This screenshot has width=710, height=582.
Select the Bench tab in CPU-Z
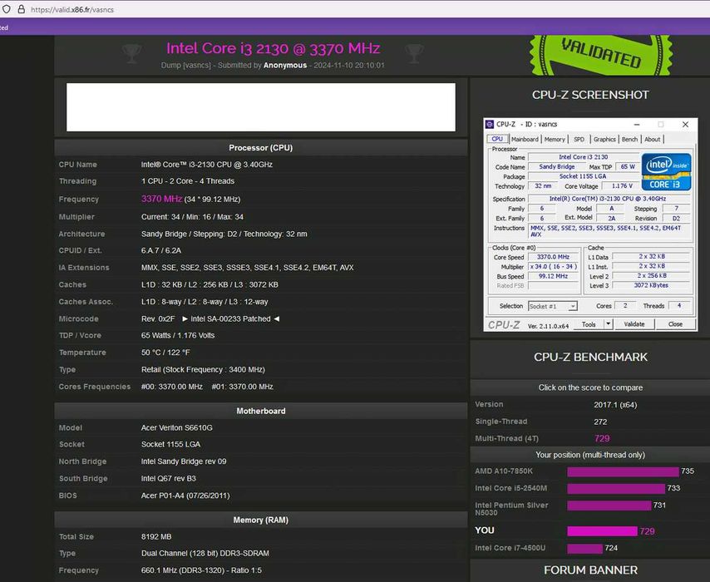click(629, 139)
